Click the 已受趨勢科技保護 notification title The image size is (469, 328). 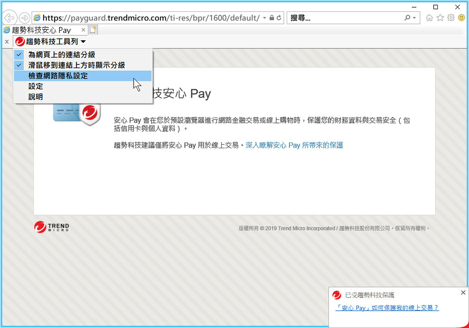(370, 295)
